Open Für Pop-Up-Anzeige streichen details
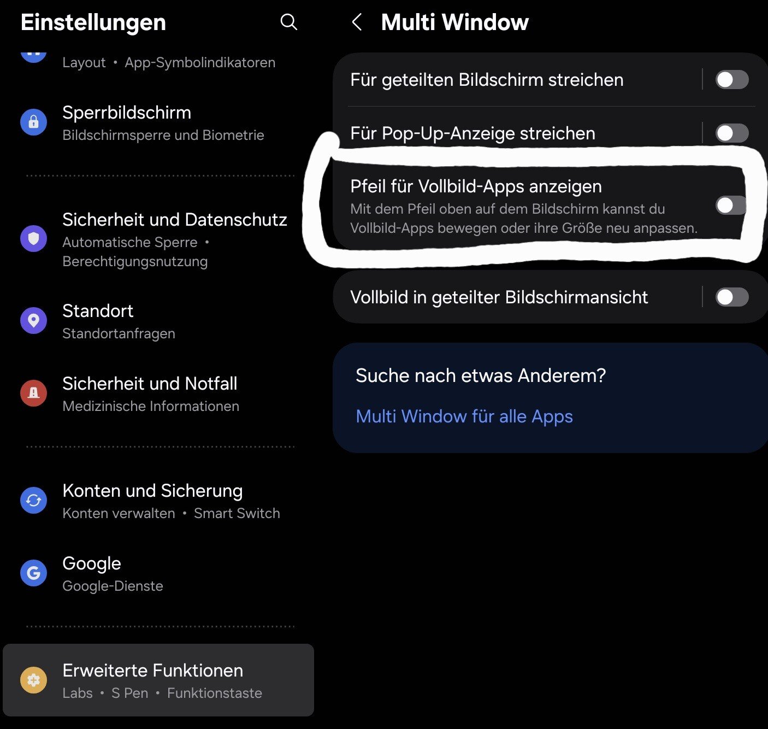 [472, 133]
